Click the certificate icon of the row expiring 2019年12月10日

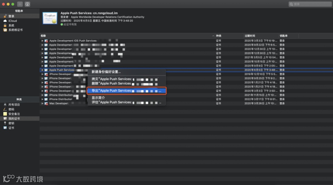(x=46, y=74)
